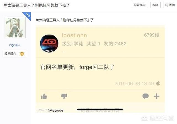Click the 收藏 button

(x=155, y=5)
